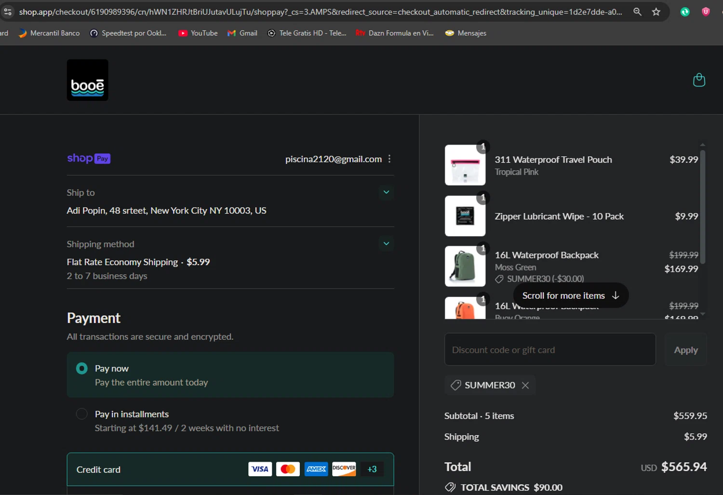Click the piscina2120@gmail.com account email
This screenshot has height=495, width=723.
334,159
